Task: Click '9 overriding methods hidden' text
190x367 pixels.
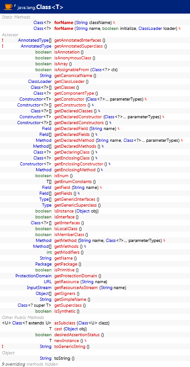Action: click(x=30, y=364)
